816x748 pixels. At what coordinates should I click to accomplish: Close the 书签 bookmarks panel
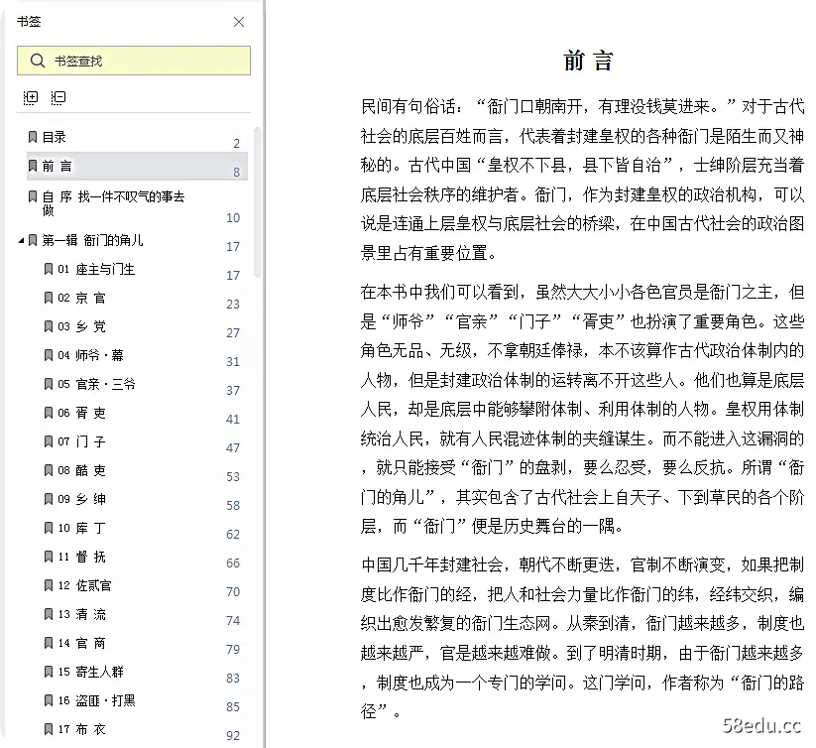239,22
